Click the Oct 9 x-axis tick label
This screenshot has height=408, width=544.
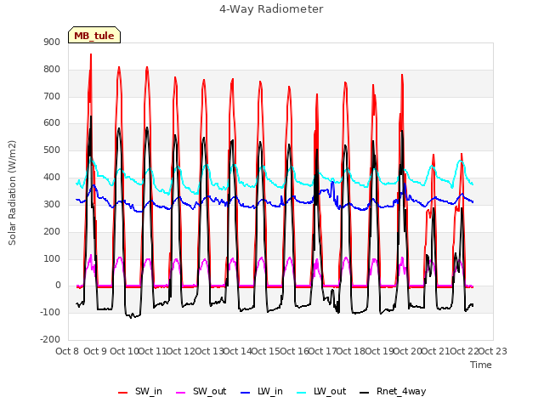[x=95, y=351]
